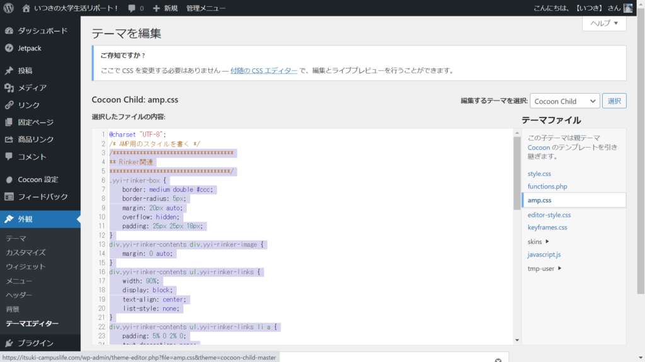Open the comments bubble icon in admin bar
The height and width of the screenshot is (362, 645).
coord(132,8)
